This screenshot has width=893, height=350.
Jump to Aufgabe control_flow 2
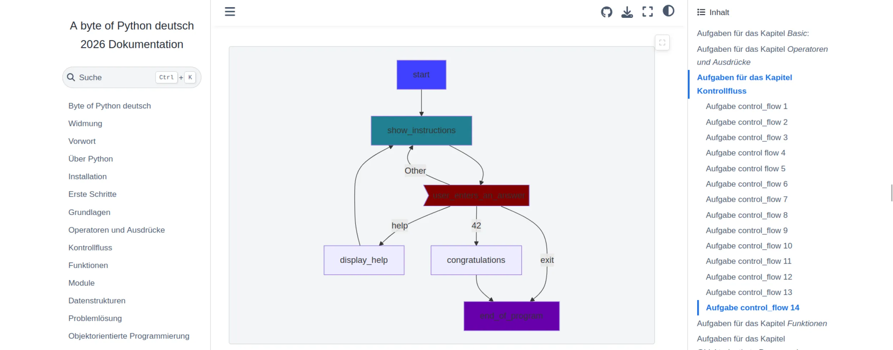[x=747, y=122]
